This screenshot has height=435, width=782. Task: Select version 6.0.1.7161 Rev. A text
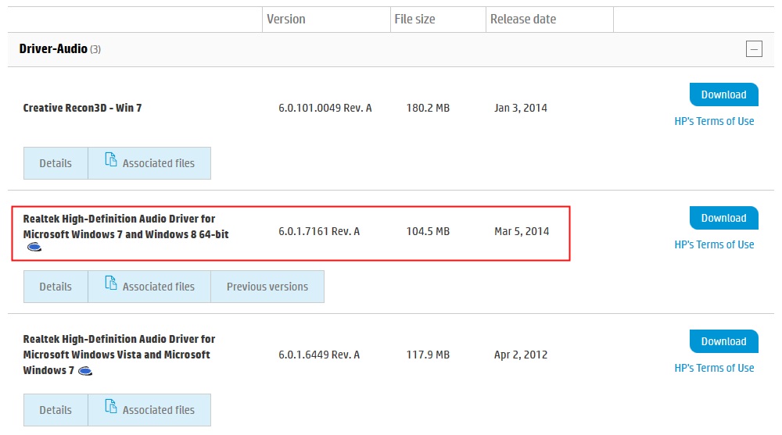pos(319,231)
